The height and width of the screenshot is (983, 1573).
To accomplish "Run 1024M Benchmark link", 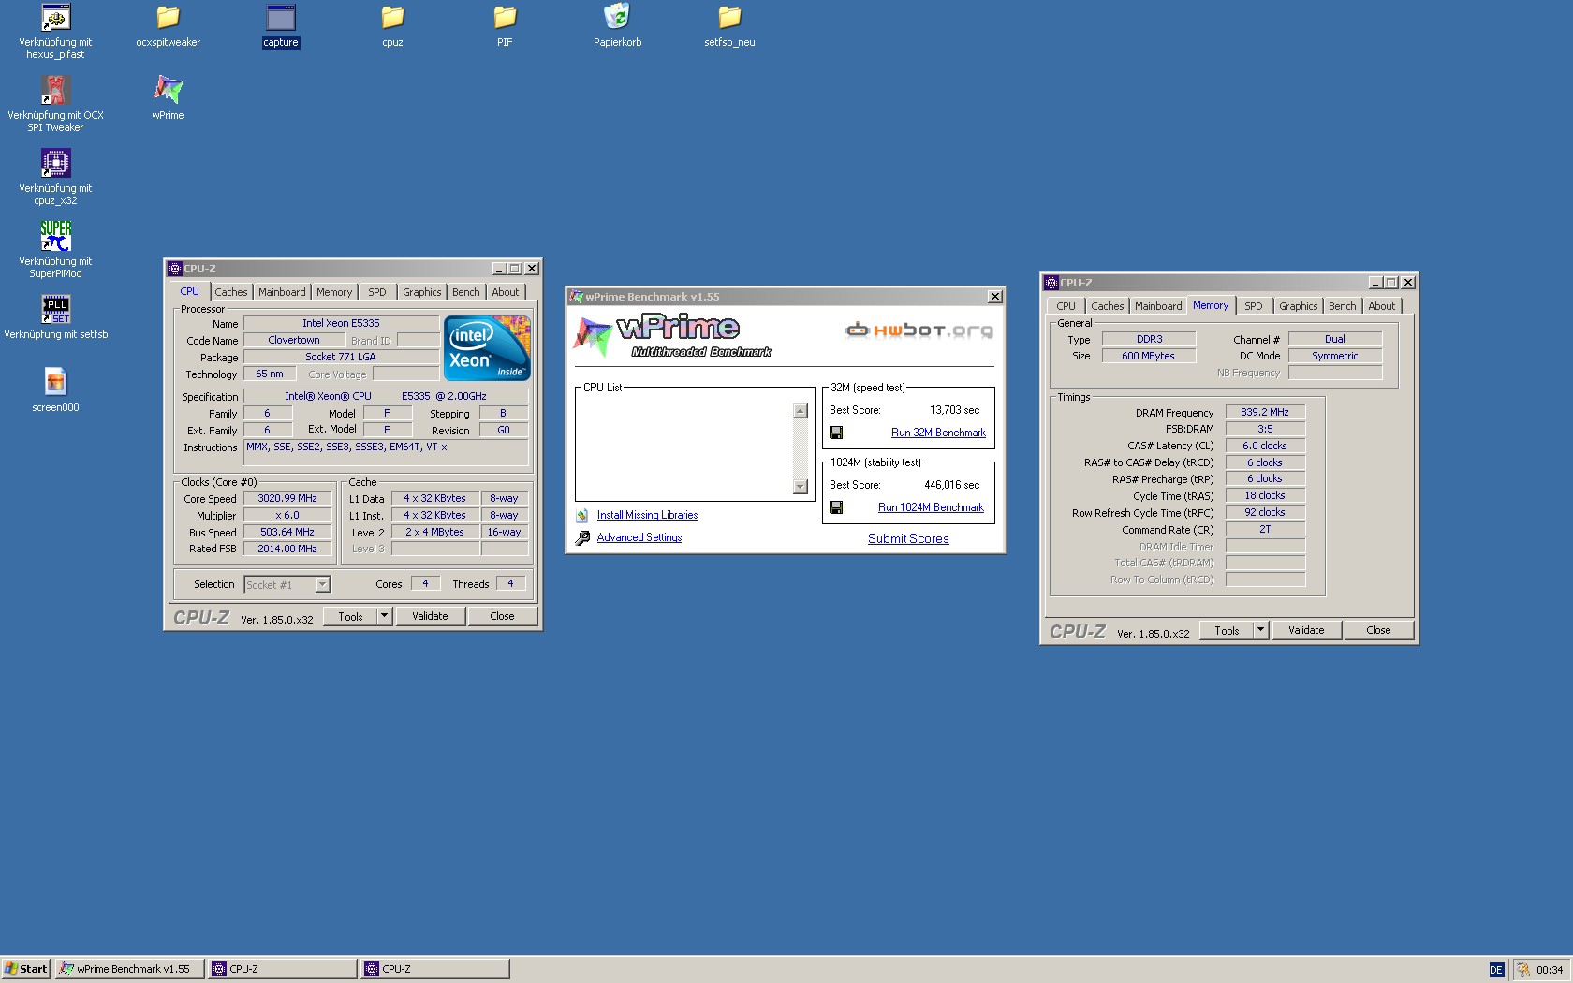I will pos(931,507).
